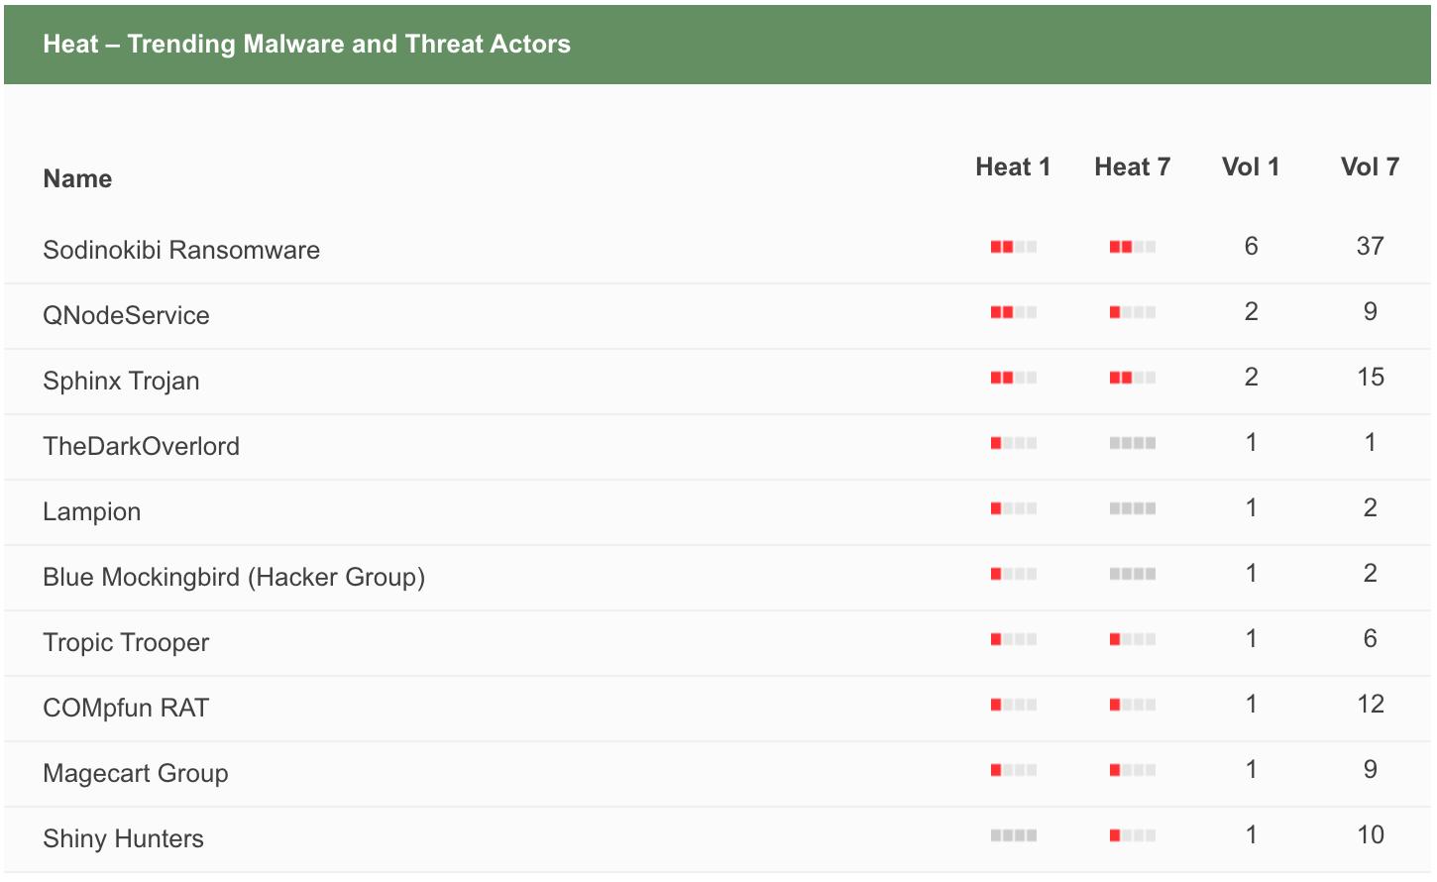
Task: Click Vol 1 value for Magecart Group
Action: (x=1251, y=769)
